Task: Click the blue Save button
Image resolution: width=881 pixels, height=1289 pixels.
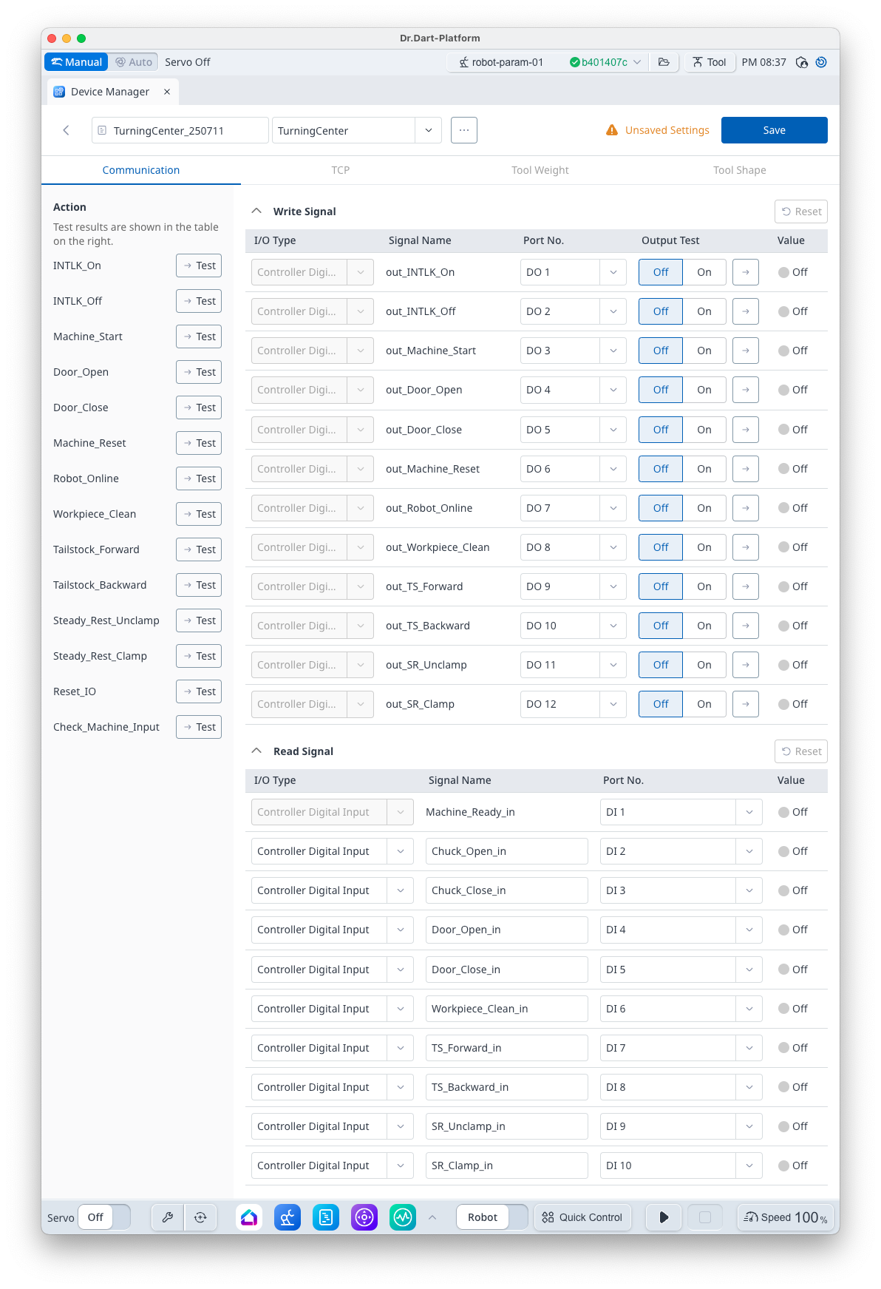Action: coord(774,130)
